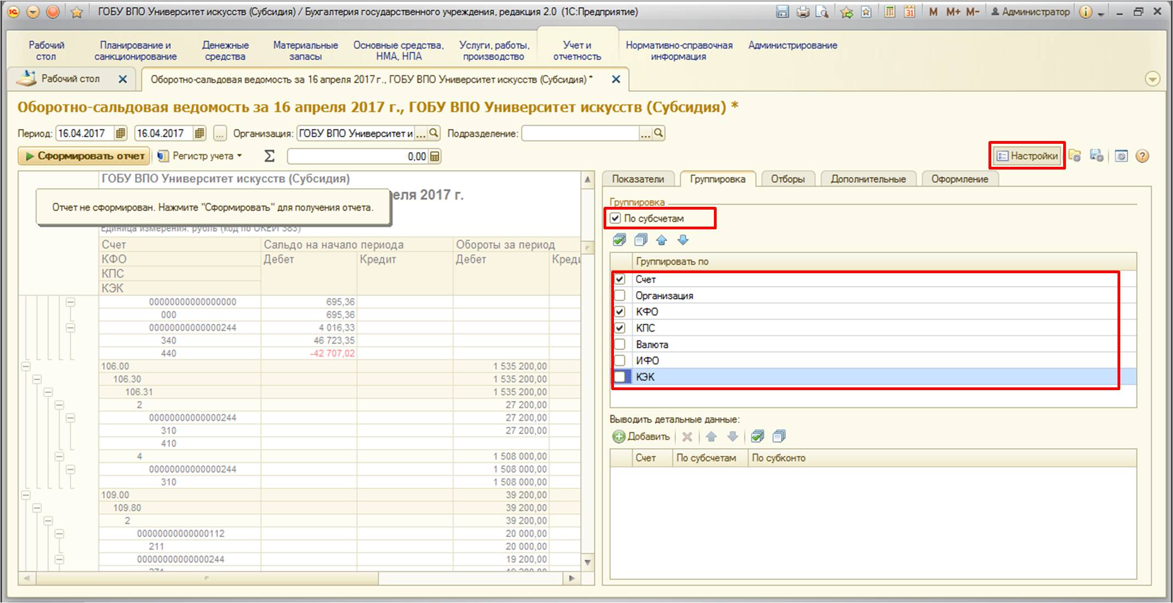Screen dimensions: 1173x603
Task: Collapse the 109.00 account tree node
Action: click(x=26, y=495)
